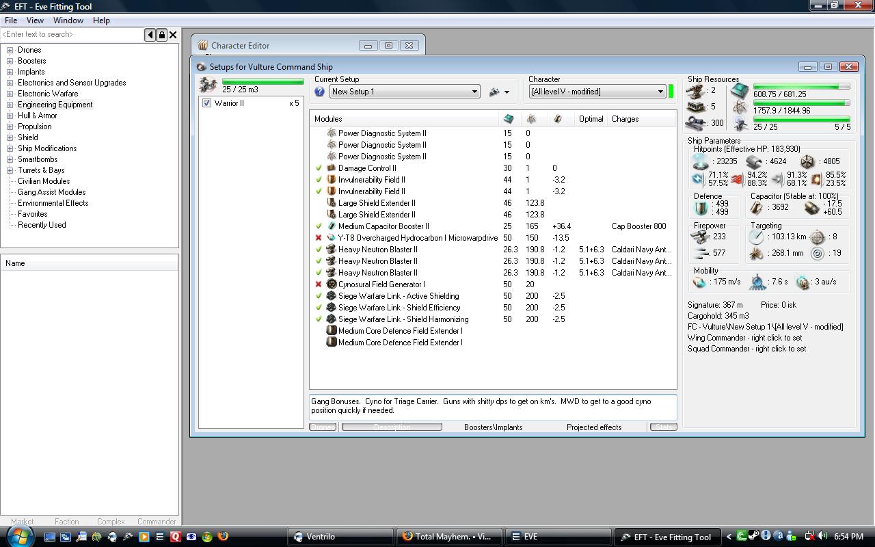Click the align time icon by 7.6 s
Image resolution: width=875 pixels, height=547 pixels.
(x=757, y=282)
